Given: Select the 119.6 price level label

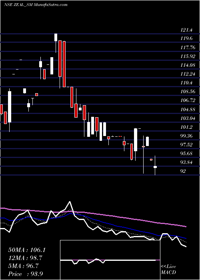Looking at the screenshot, I should tap(186, 38).
